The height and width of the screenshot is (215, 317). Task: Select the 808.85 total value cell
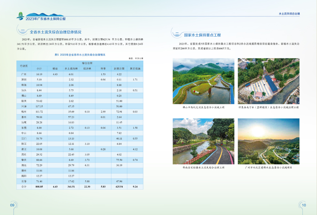point(39,187)
